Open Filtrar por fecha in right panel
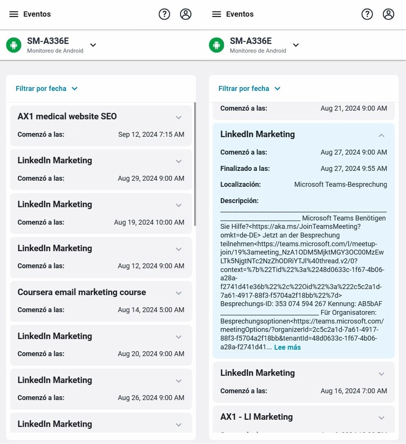The height and width of the screenshot is (444, 406). [x=249, y=89]
